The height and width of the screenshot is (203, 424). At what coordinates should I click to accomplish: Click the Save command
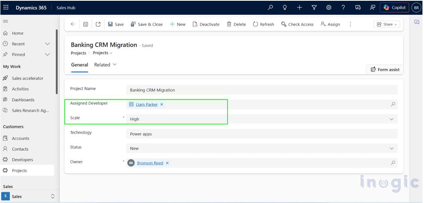tap(116, 24)
